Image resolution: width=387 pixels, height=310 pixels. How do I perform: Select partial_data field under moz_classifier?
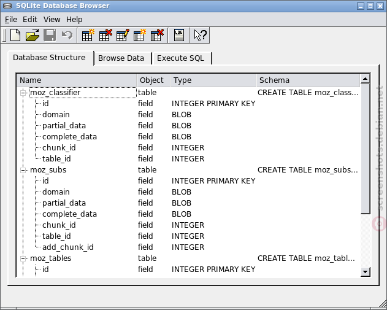[x=64, y=125]
